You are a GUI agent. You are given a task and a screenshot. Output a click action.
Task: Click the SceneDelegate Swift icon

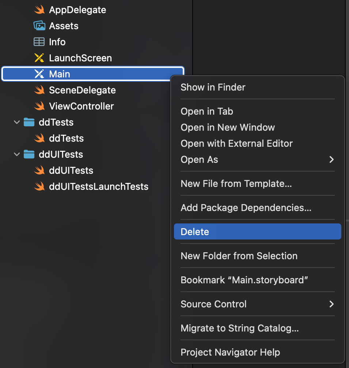pos(39,90)
